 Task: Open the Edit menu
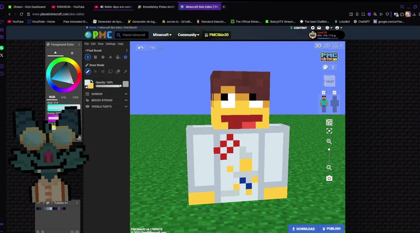(x=93, y=44)
